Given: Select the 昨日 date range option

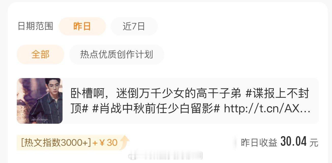Looking at the screenshot, I should pos(82,26).
